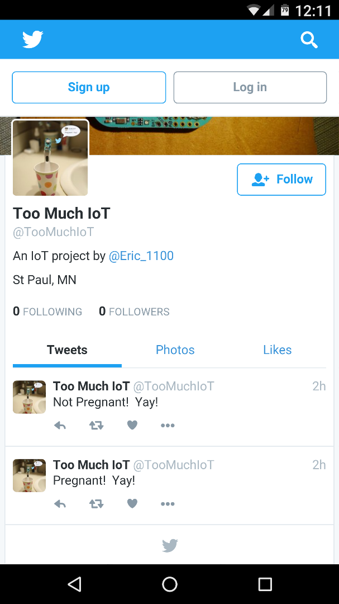The width and height of the screenshot is (339, 604).
Task: Switch to the Photos tab
Action: tap(175, 350)
